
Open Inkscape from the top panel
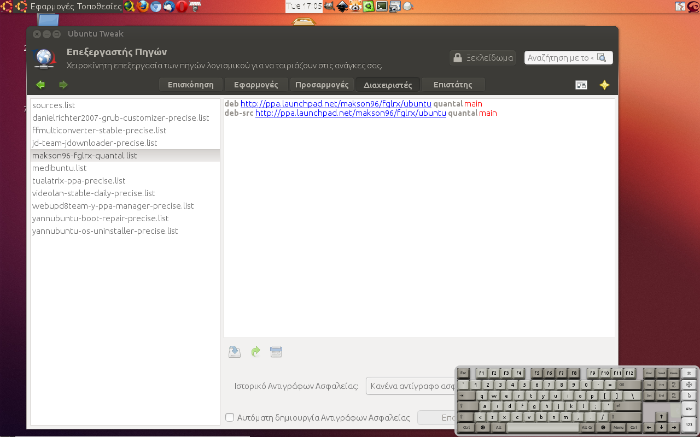click(x=342, y=7)
